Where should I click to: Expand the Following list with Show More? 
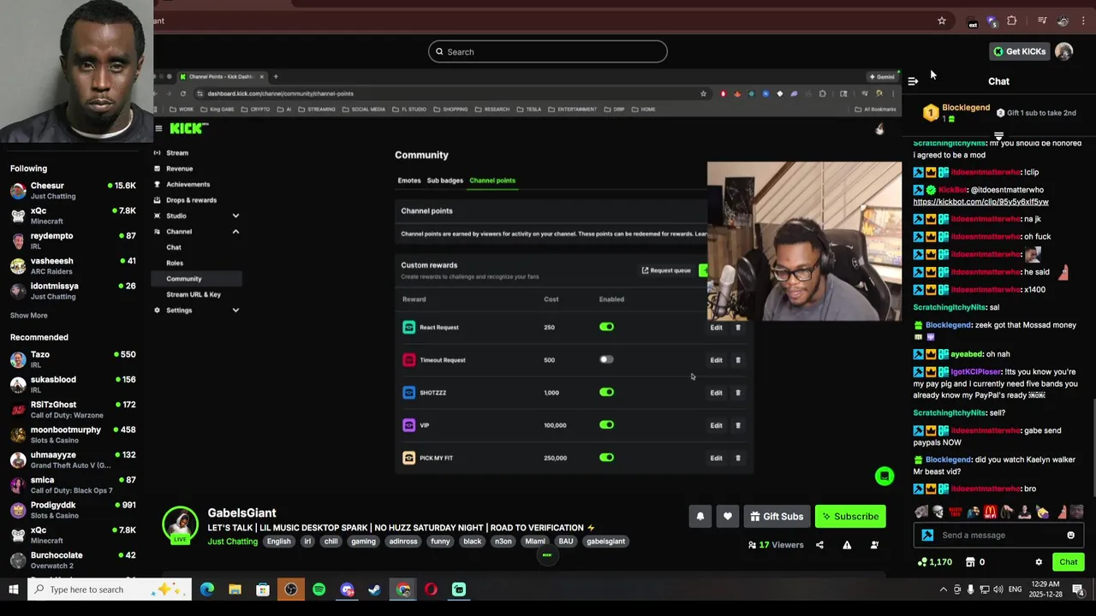point(29,316)
